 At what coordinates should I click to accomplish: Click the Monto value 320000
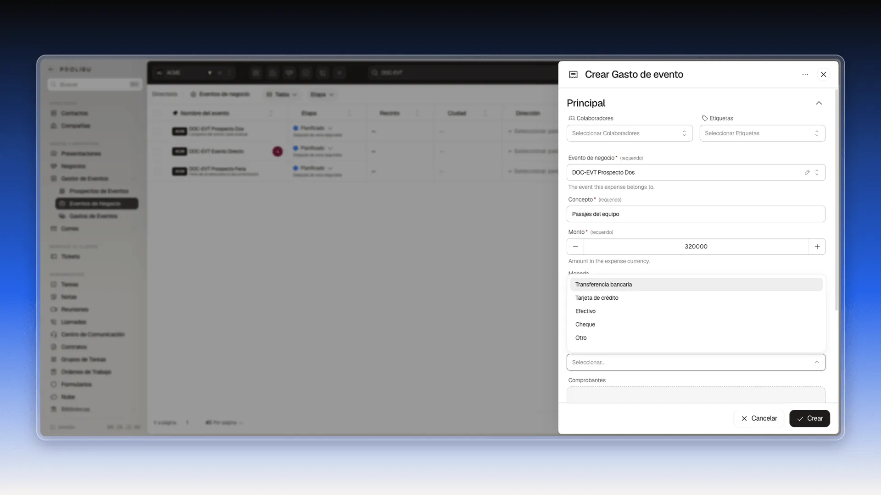pos(696,247)
